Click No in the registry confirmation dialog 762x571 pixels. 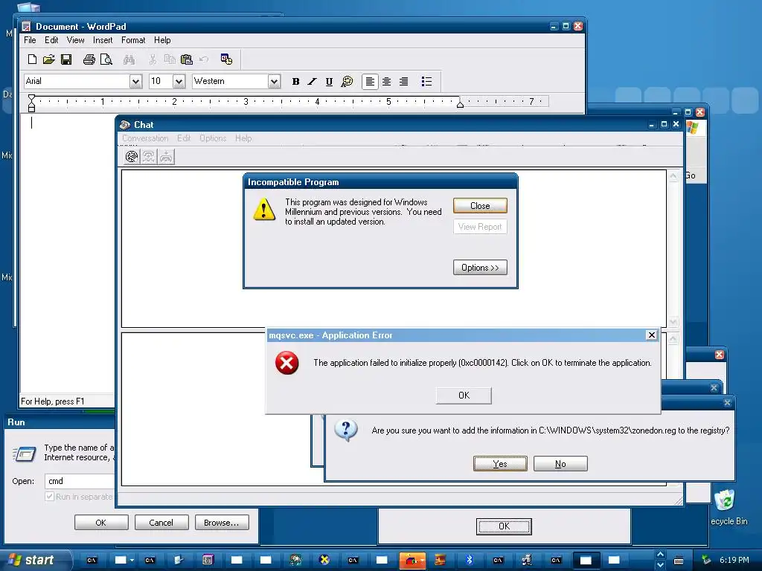point(560,464)
